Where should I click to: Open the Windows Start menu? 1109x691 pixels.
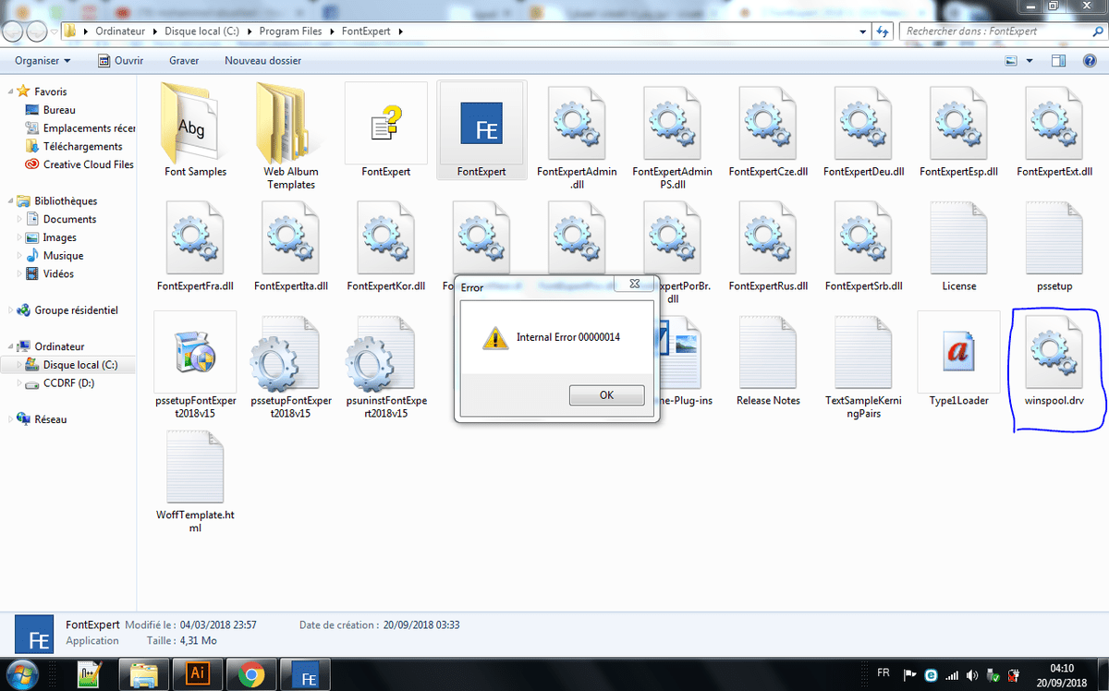click(x=21, y=673)
